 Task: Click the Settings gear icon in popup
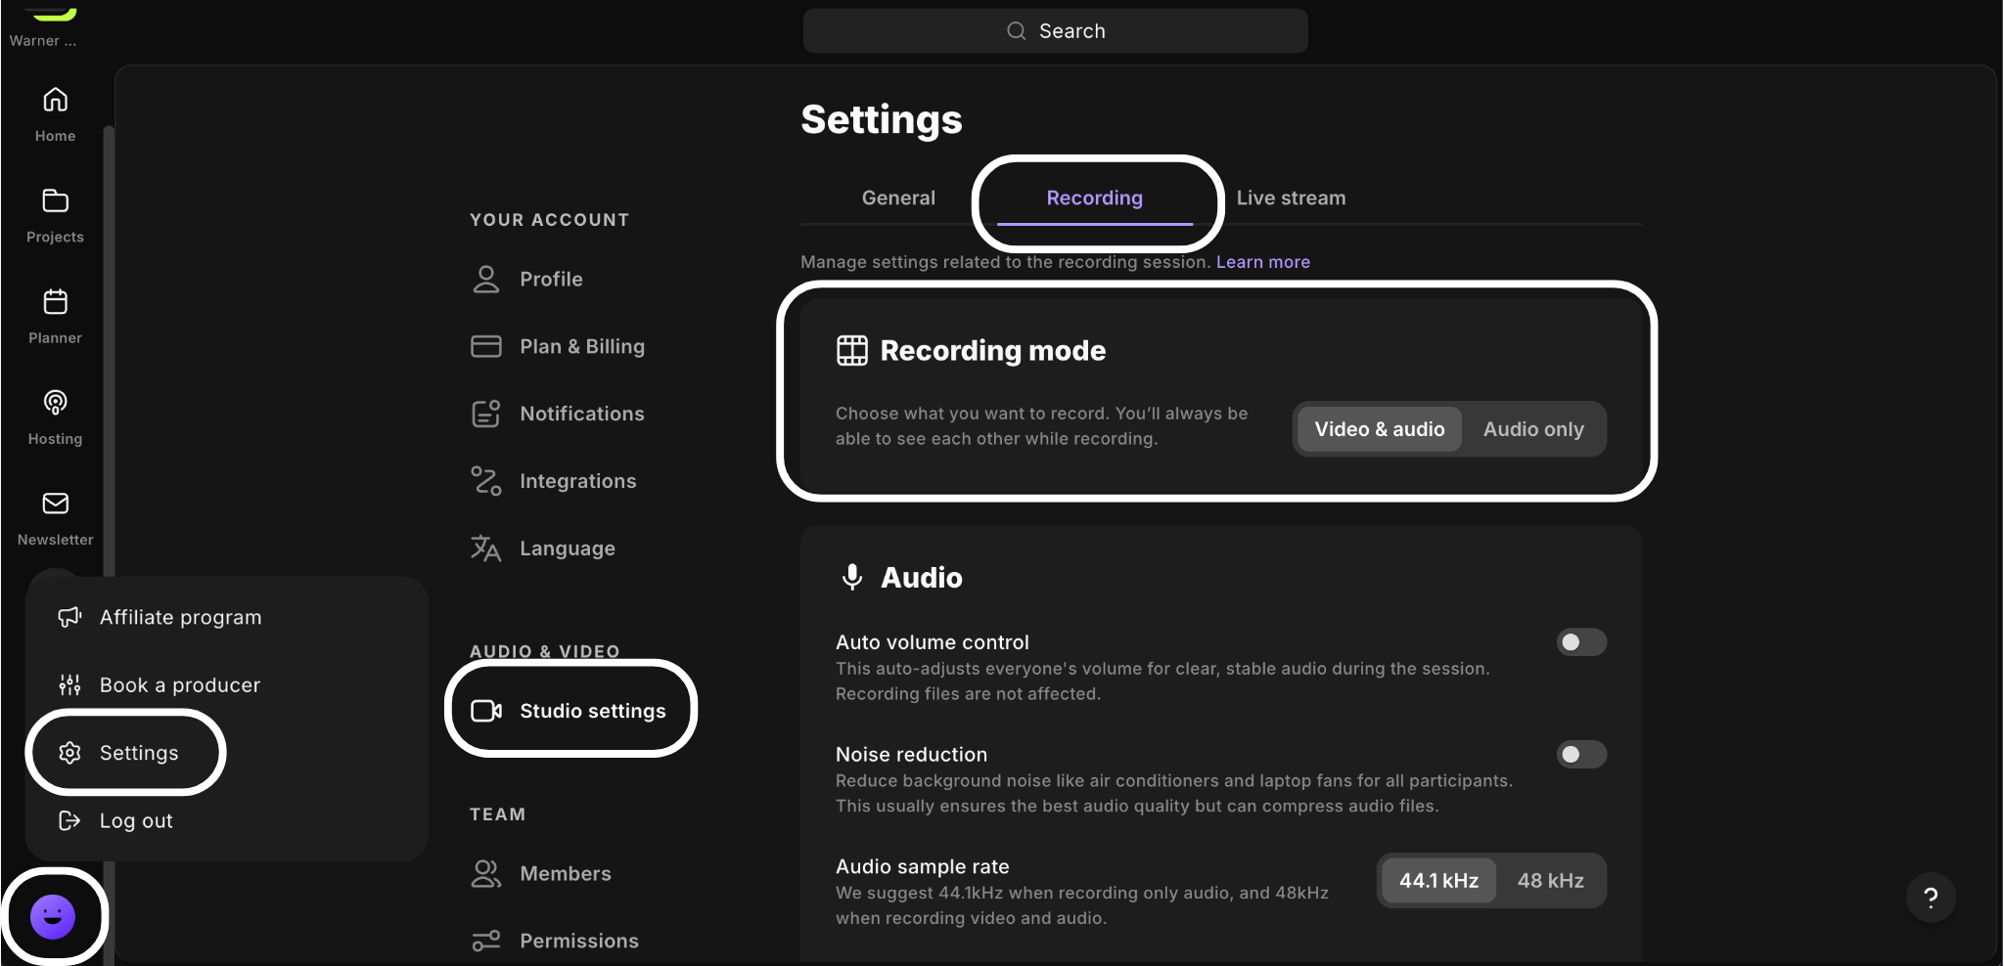point(69,753)
